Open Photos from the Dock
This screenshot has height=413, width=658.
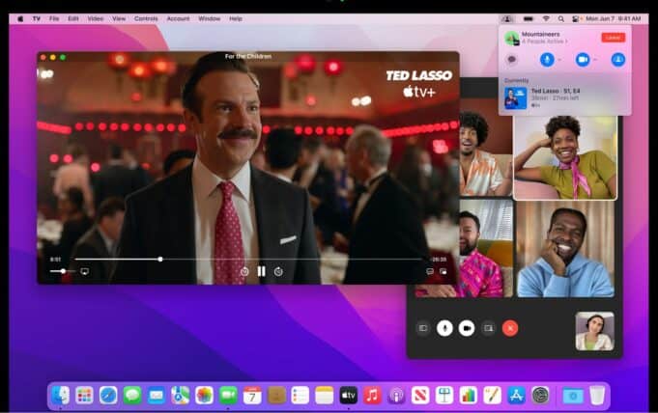pos(205,395)
